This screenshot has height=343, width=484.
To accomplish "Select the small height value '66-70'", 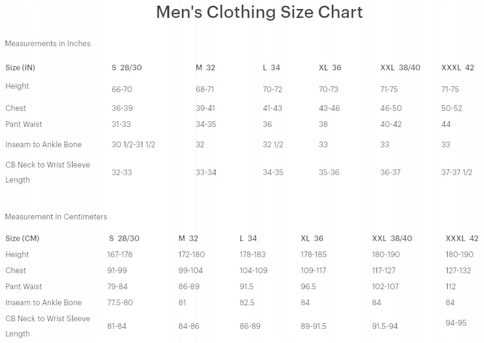I will pyautogui.click(x=121, y=89).
